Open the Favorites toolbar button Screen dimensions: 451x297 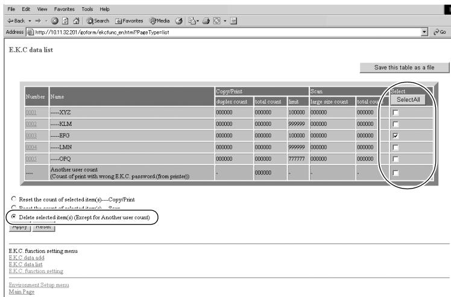tap(129, 20)
